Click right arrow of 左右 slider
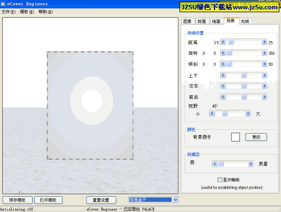 tap(264, 86)
